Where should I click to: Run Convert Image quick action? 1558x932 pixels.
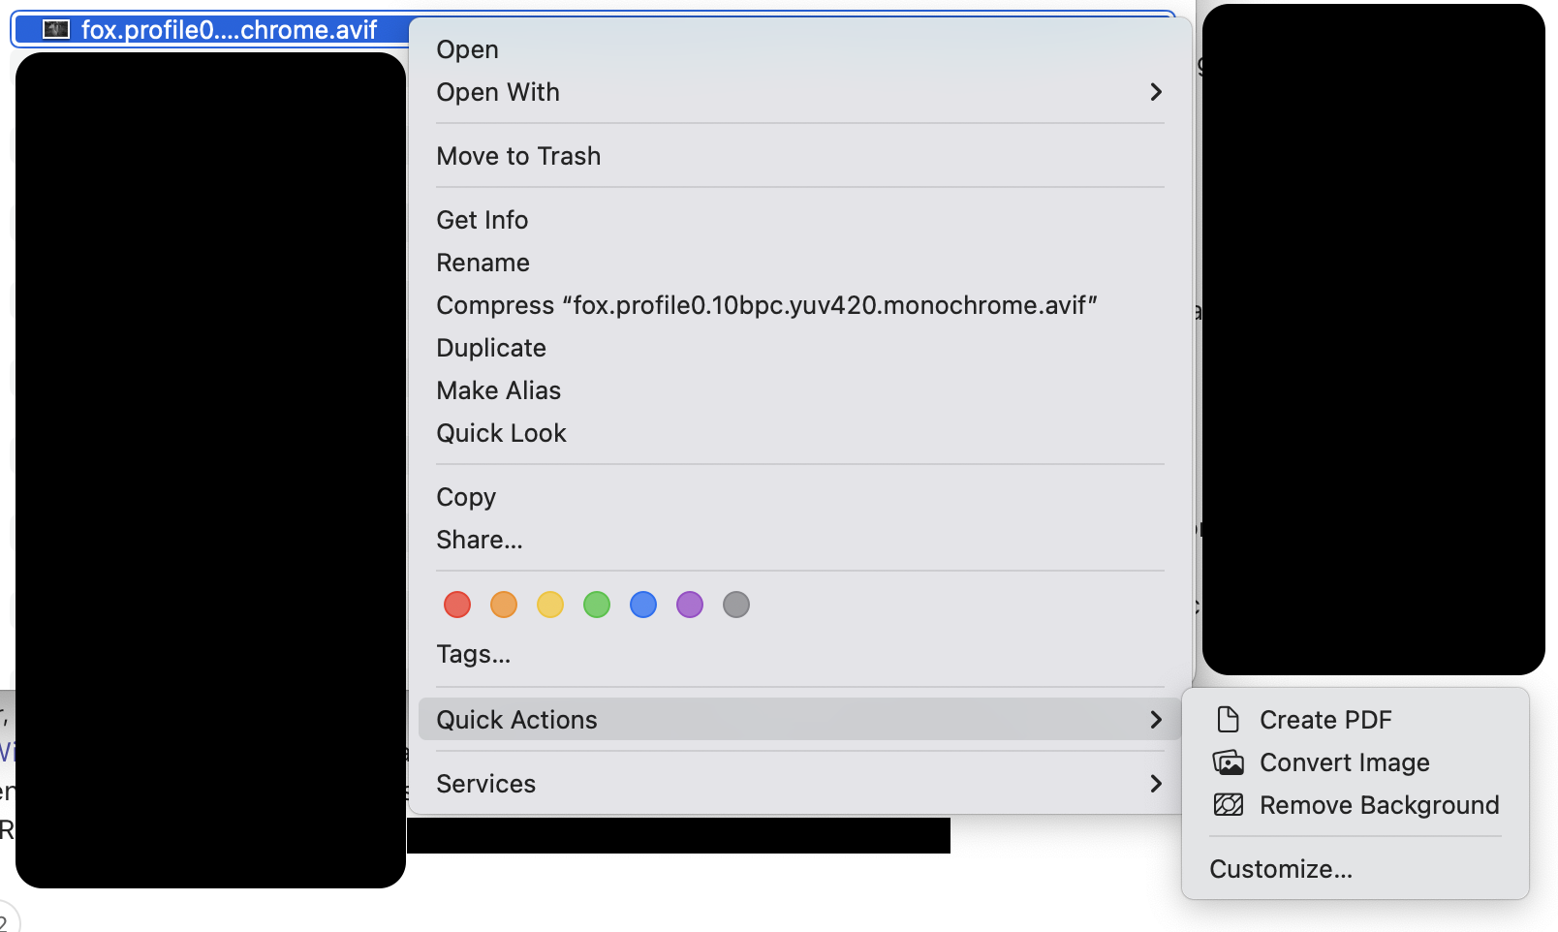pyautogui.click(x=1355, y=762)
